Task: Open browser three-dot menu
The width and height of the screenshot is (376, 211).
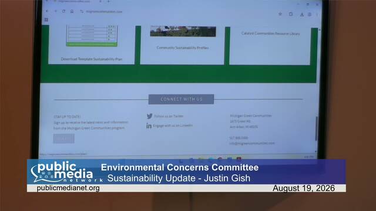Action: point(317,15)
